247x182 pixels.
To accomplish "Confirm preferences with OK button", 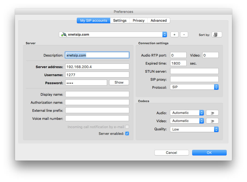I will [x=209, y=153].
